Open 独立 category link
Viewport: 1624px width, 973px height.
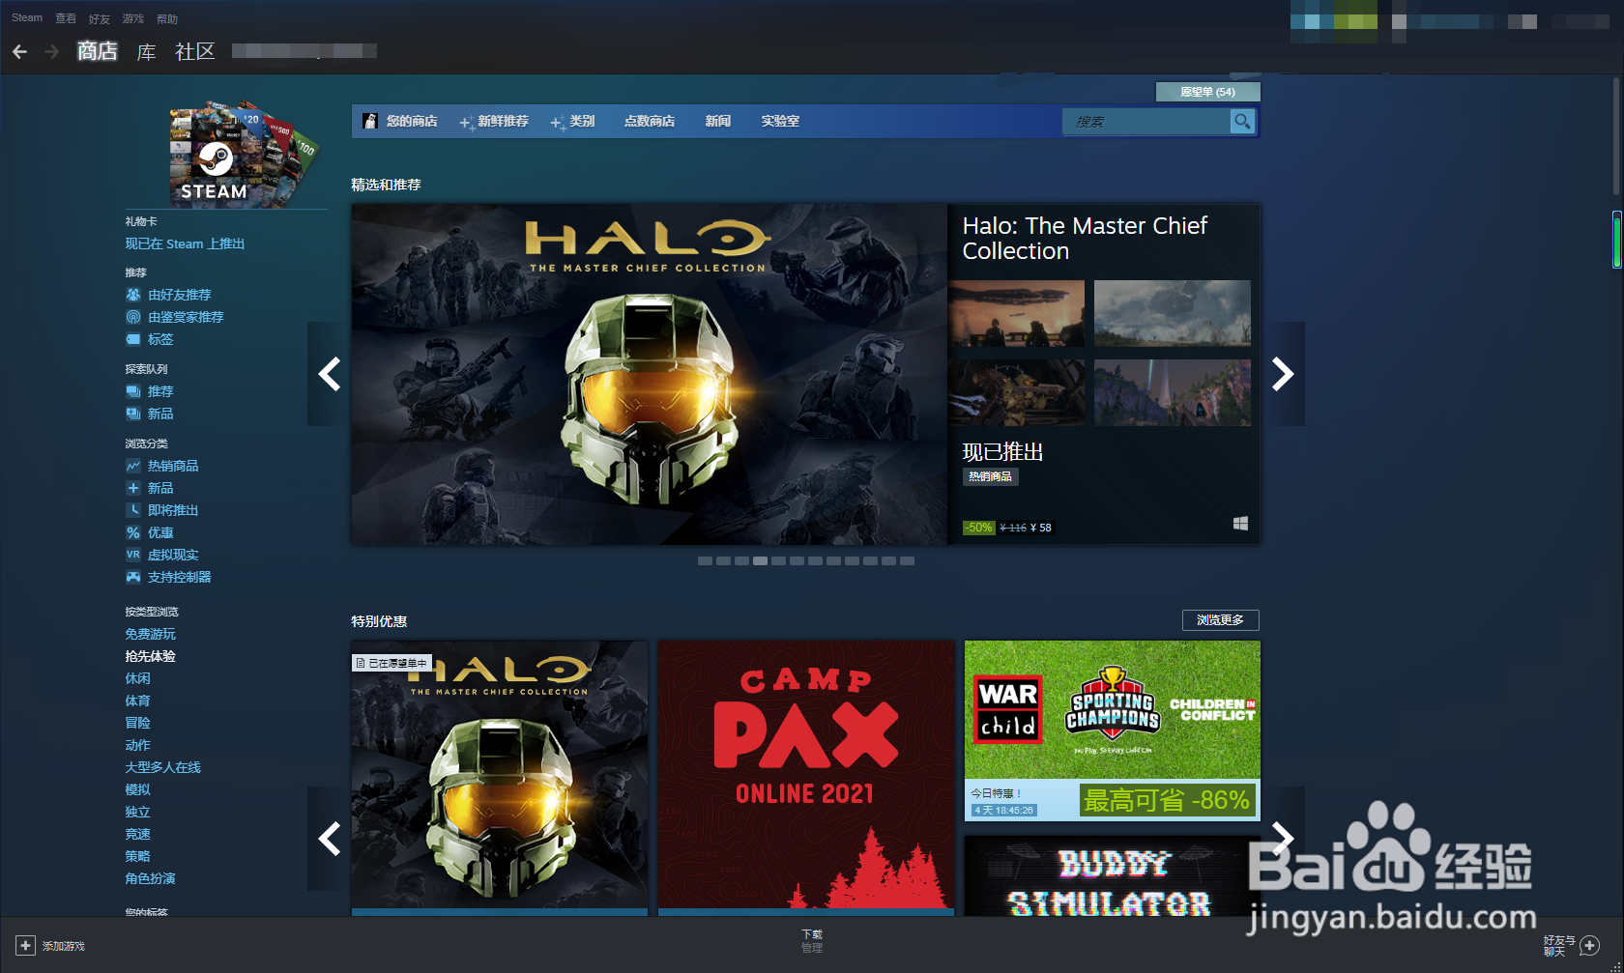(x=137, y=812)
